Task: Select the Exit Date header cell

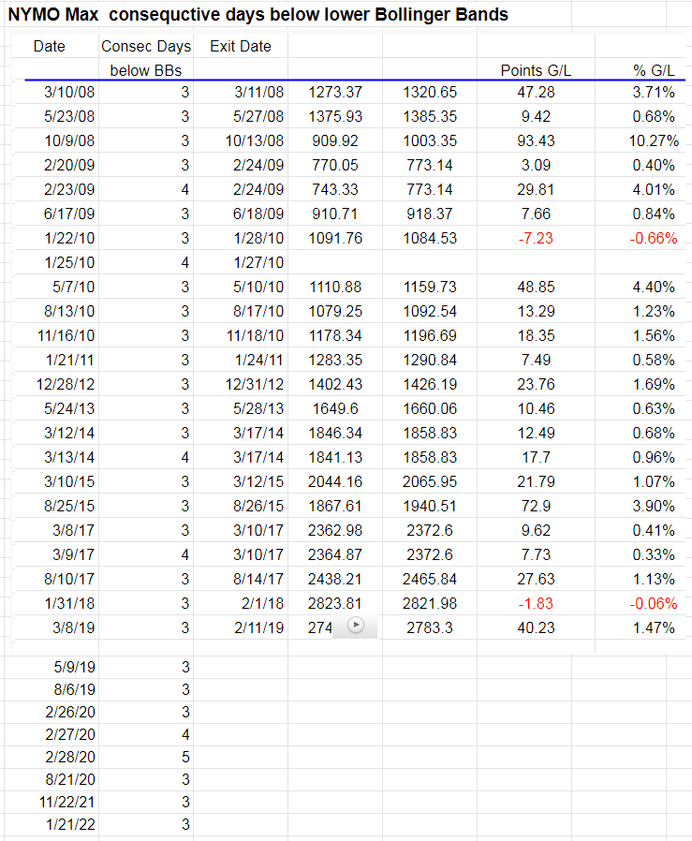Action: coord(240,47)
